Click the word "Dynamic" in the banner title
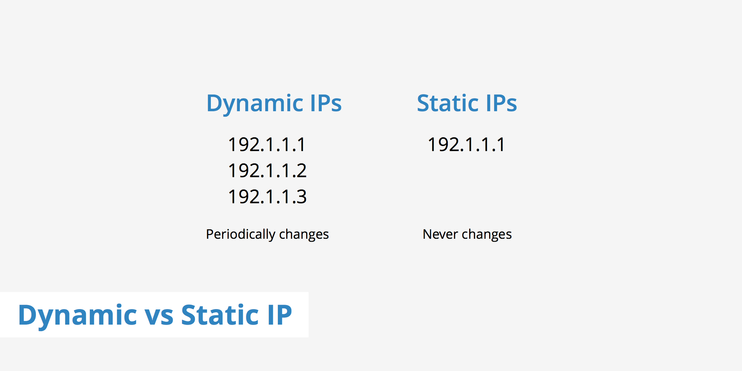The height and width of the screenshot is (371, 742). [78, 315]
